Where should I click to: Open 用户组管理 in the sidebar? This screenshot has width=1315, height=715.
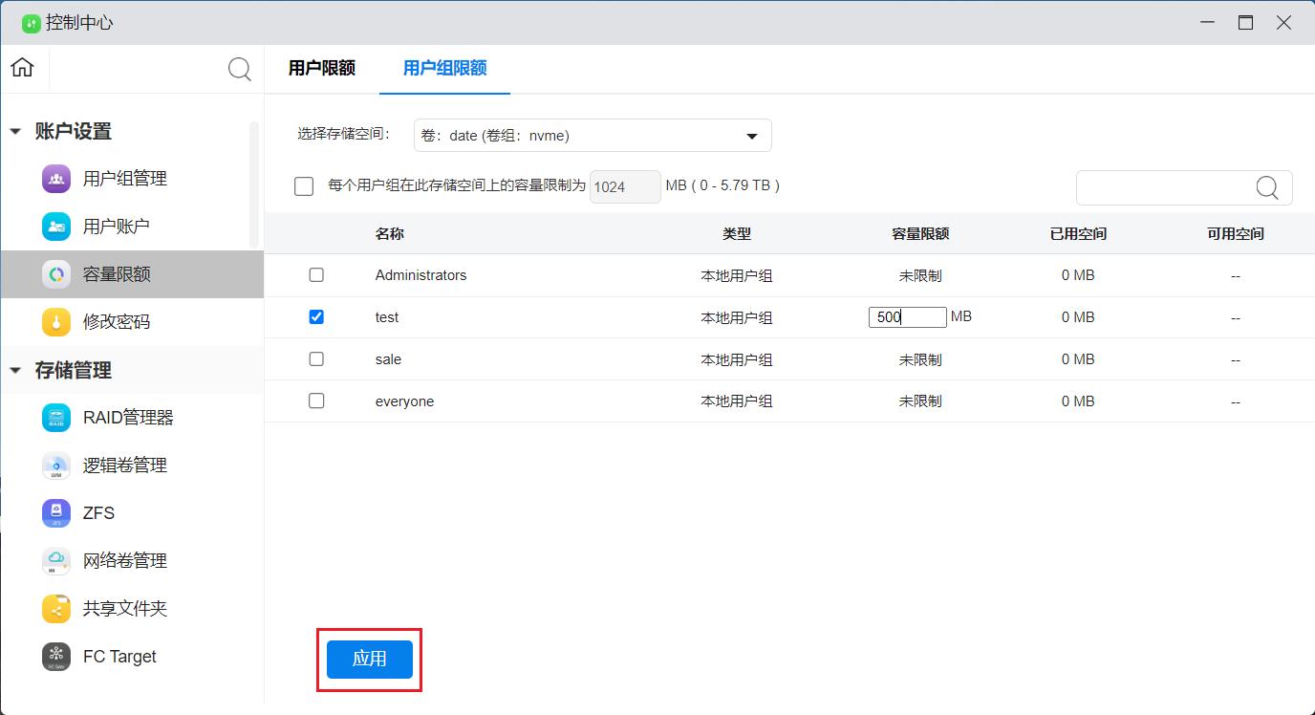coord(124,178)
